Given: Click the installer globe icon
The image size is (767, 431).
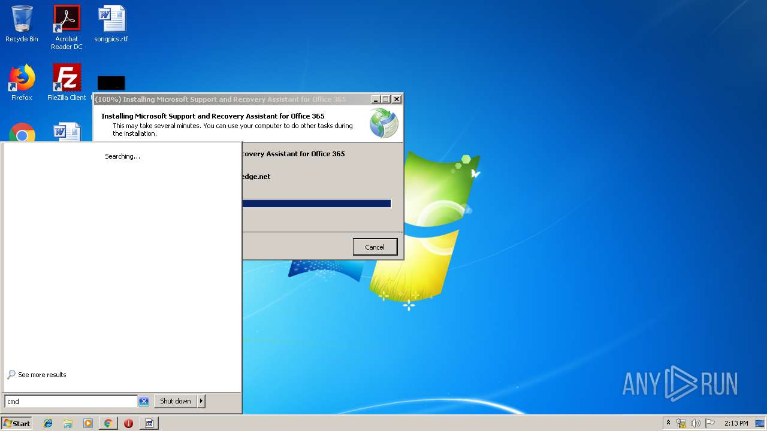Looking at the screenshot, I should pos(383,123).
